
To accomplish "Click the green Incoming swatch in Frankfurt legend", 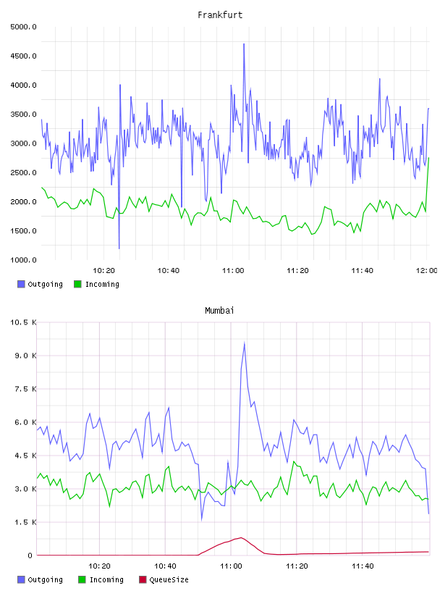I will pyautogui.click(x=77, y=284).
